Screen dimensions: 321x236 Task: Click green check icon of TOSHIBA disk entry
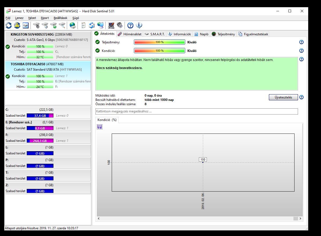(x=8, y=76)
